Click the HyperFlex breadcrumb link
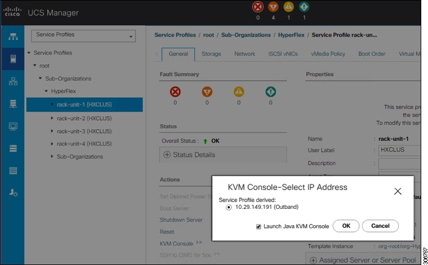Viewport: 428px width, 265px height. [292, 35]
